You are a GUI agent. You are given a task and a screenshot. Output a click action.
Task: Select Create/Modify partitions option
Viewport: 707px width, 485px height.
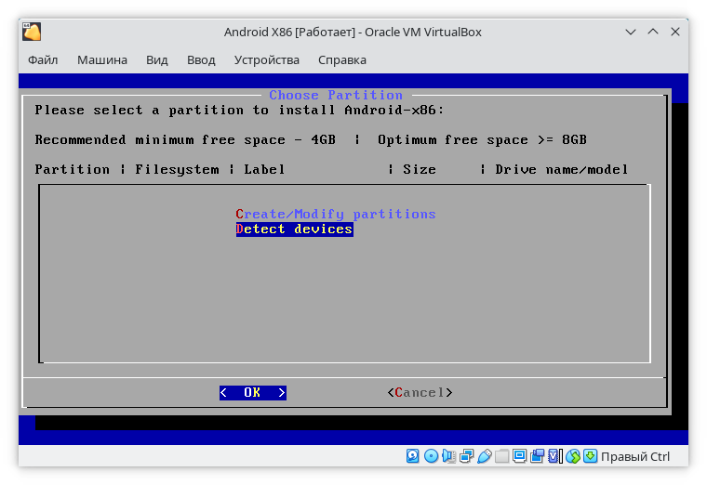(x=336, y=214)
